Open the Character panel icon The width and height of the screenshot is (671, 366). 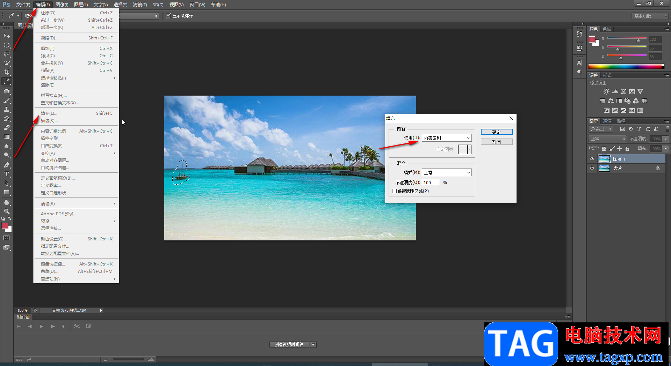point(579,63)
